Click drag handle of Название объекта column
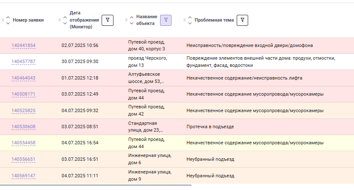 tap(126, 20)
